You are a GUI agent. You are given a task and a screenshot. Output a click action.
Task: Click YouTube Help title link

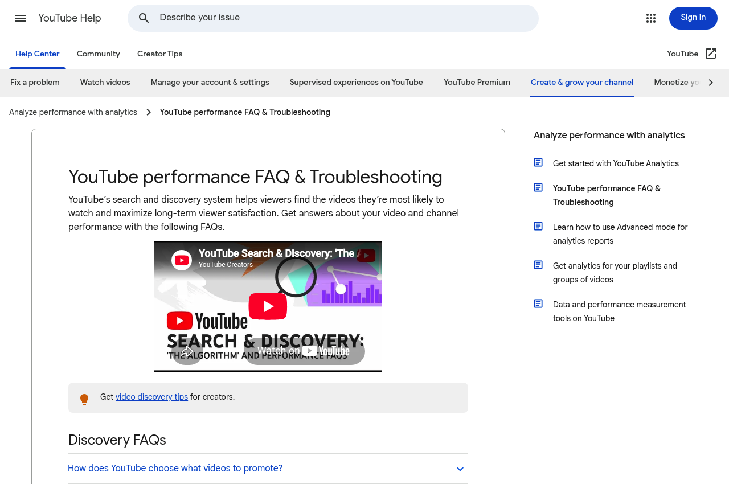click(69, 18)
